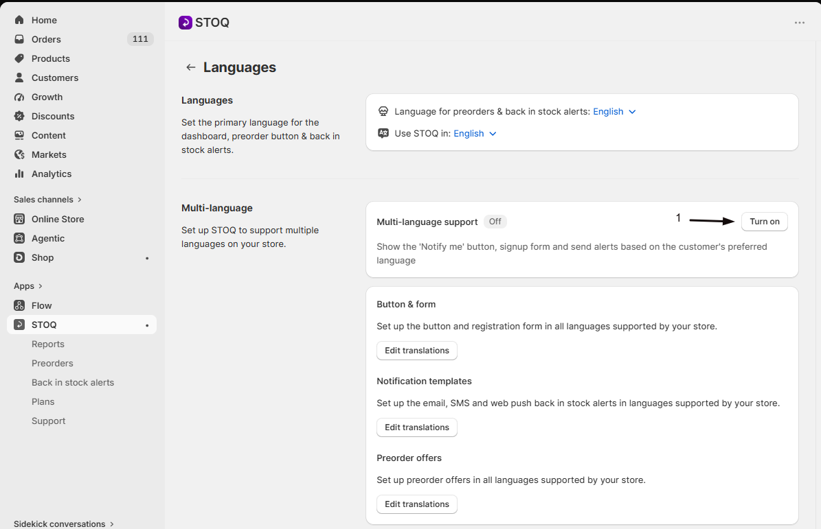Click the STOQ icon in sidebar

click(x=19, y=325)
